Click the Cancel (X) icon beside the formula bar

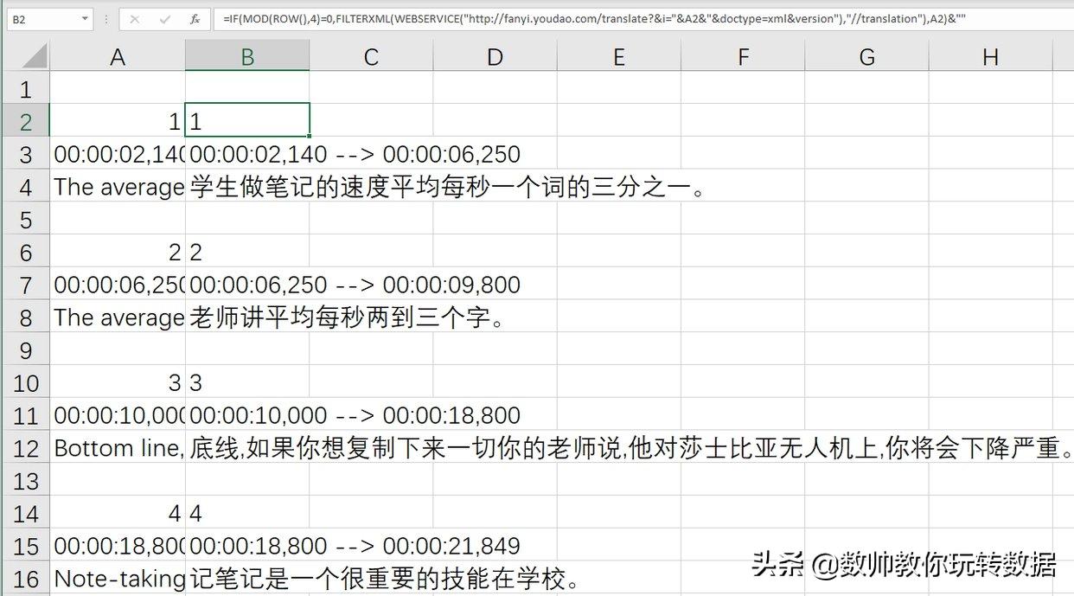click(x=135, y=18)
